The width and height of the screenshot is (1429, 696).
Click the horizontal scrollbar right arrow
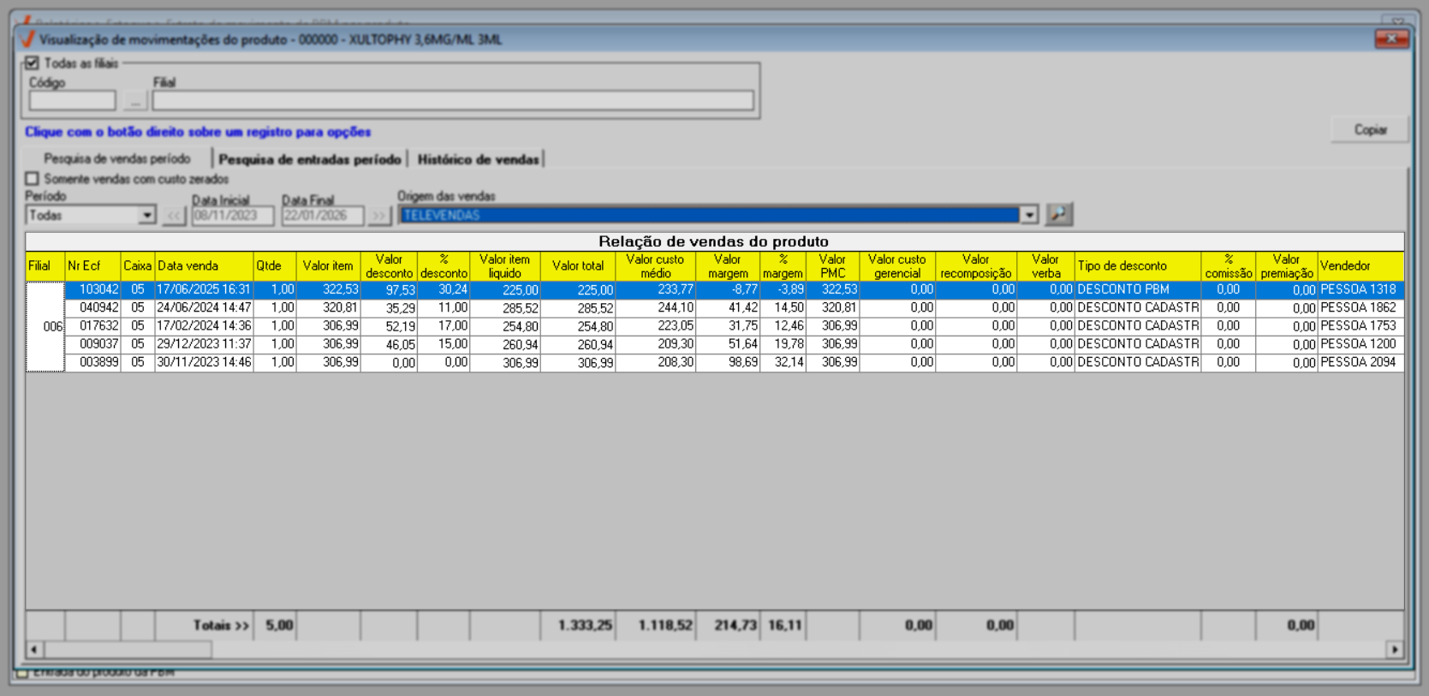[x=1395, y=650]
